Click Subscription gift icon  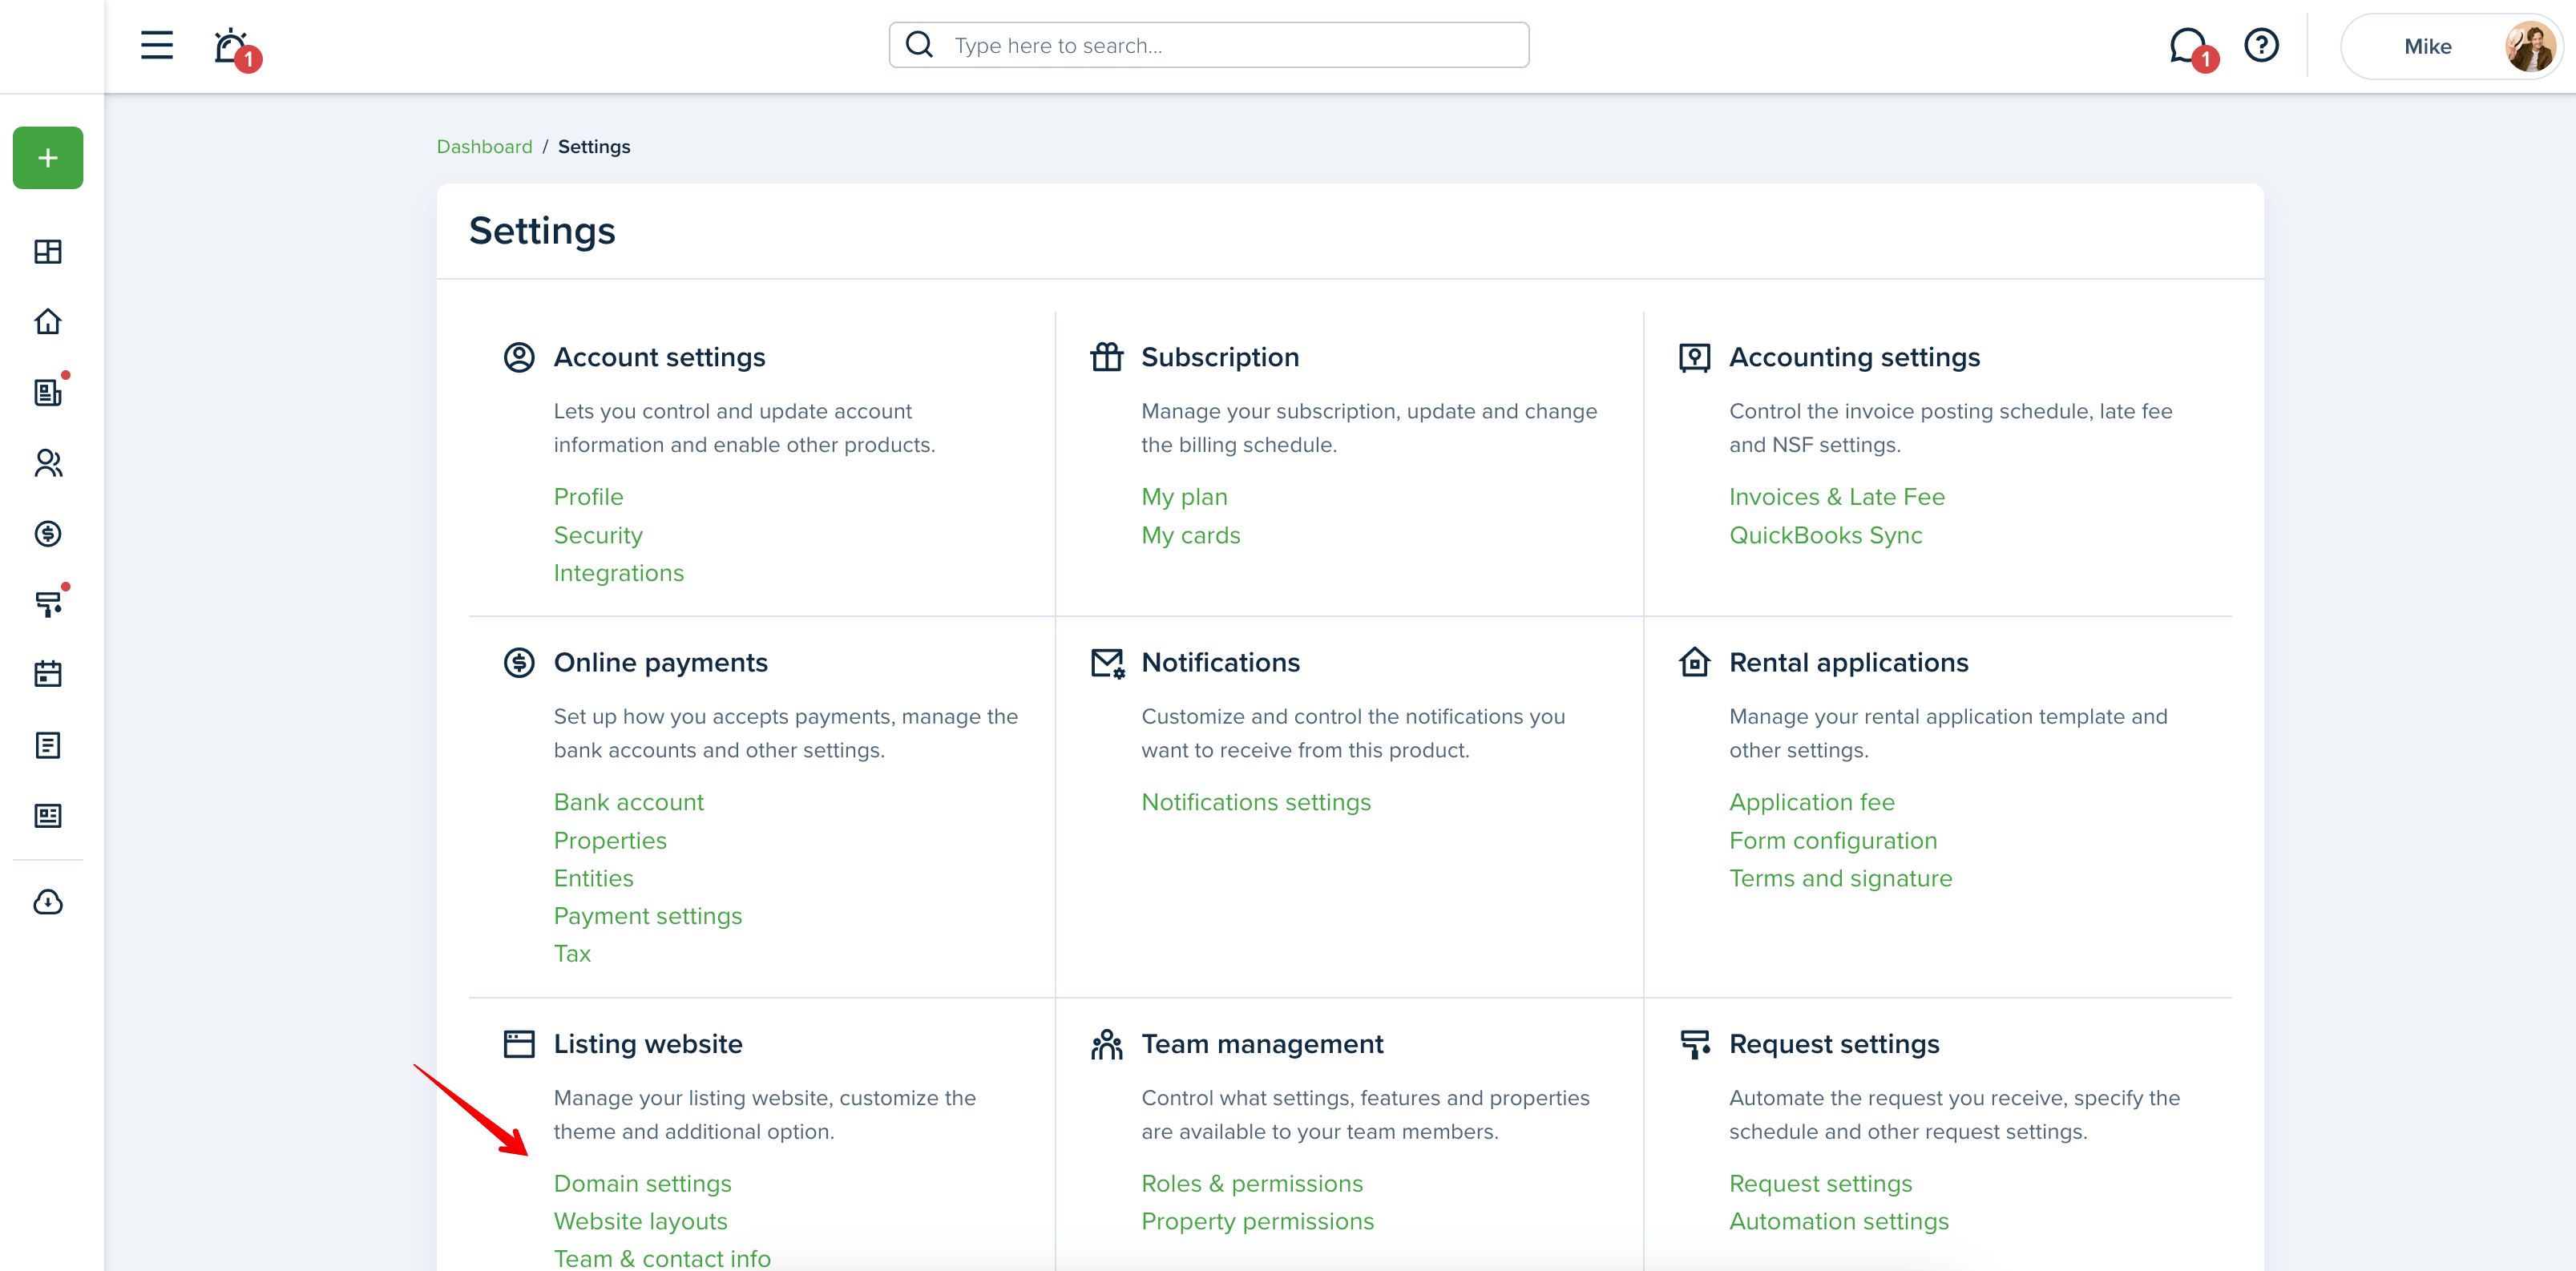pos(1107,357)
